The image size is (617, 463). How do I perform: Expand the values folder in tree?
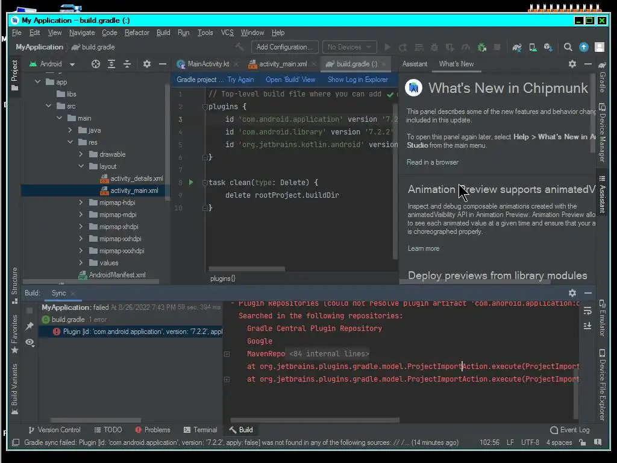tap(81, 263)
